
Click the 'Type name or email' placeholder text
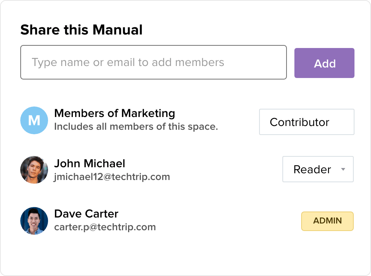[128, 62]
